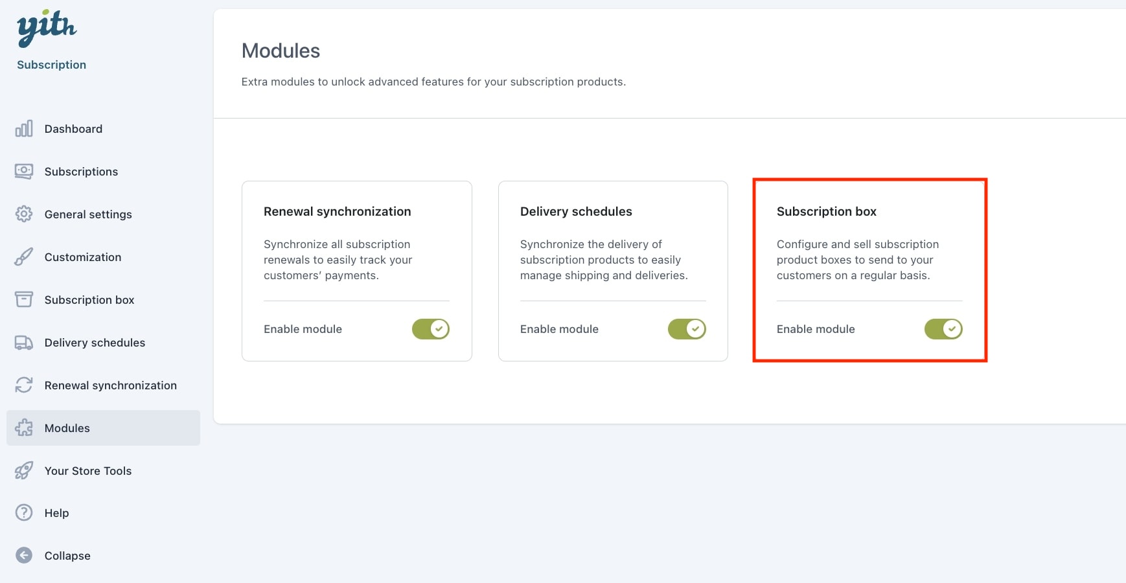Screen dimensions: 1126x583
Task: Click the Subscriptions money icon in sidebar
Action: tap(24, 172)
